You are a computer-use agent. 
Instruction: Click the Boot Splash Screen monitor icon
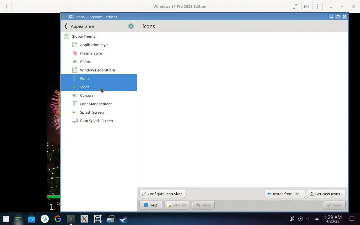(75, 121)
